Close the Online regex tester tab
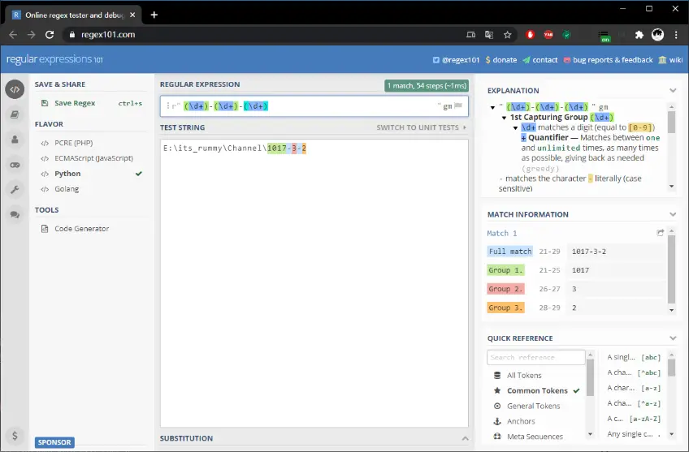689x452 pixels. pos(132,15)
